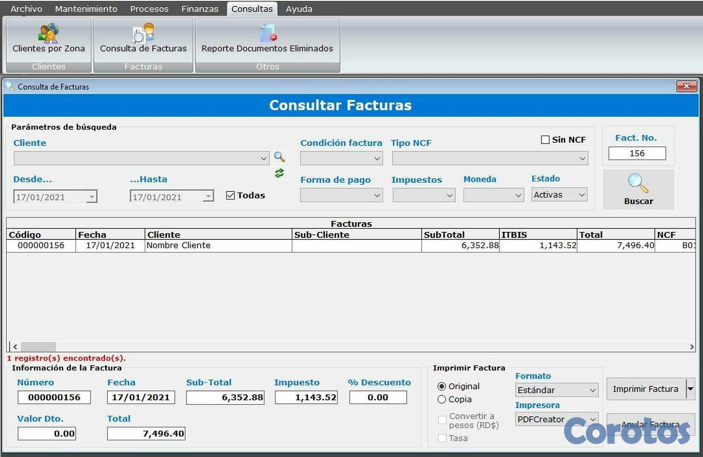
Task: Open the calendar on the Desde date field
Action: point(92,196)
